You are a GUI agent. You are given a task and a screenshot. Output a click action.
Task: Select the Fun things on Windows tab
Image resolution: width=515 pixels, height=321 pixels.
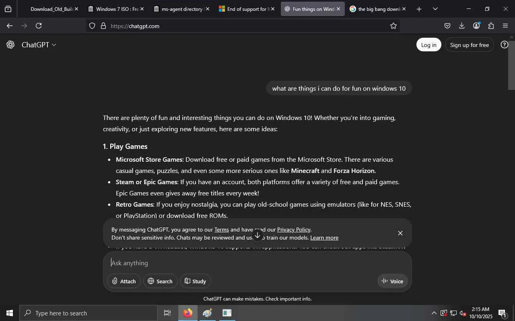[x=312, y=9]
